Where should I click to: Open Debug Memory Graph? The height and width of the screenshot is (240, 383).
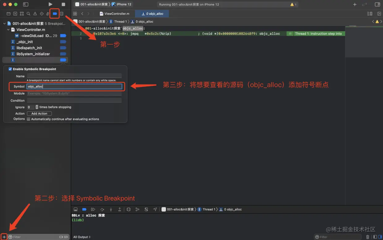coord(137,209)
